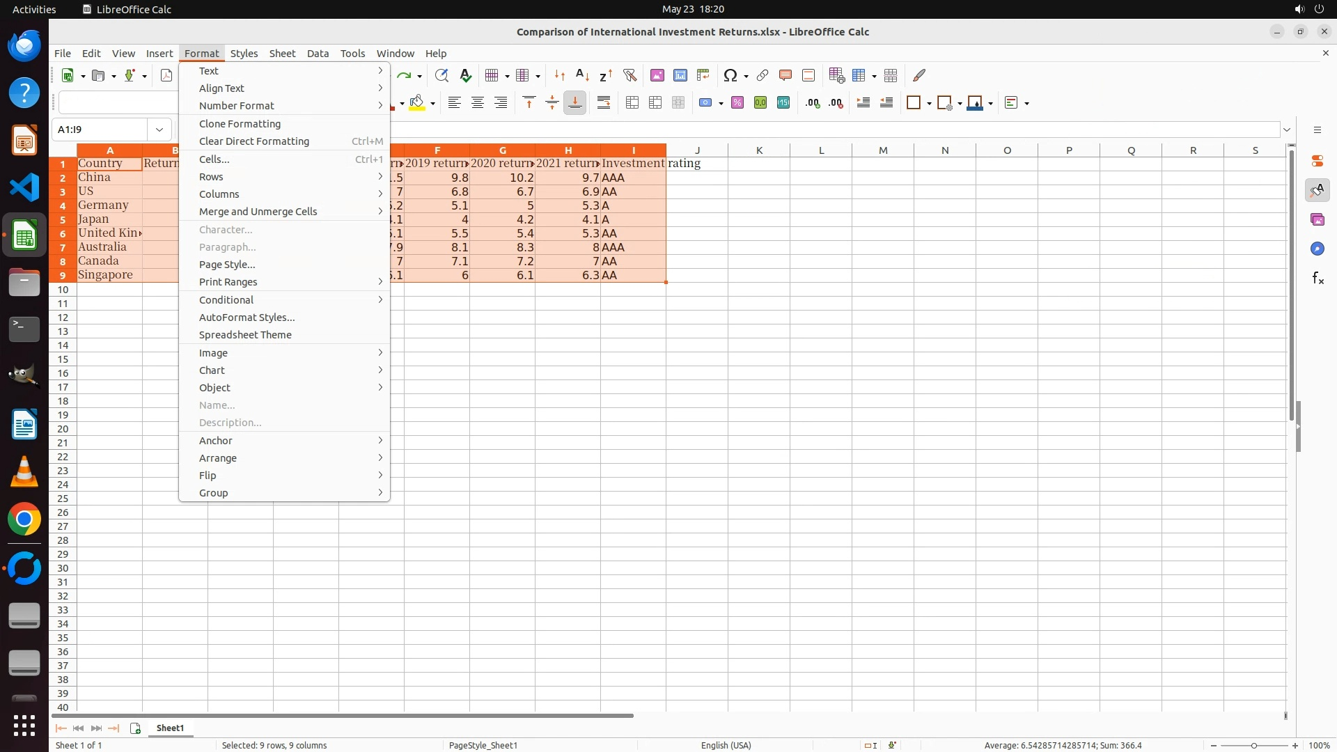Click the Insert Image toolbar icon
1337x752 pixels.
pos(657,75)
